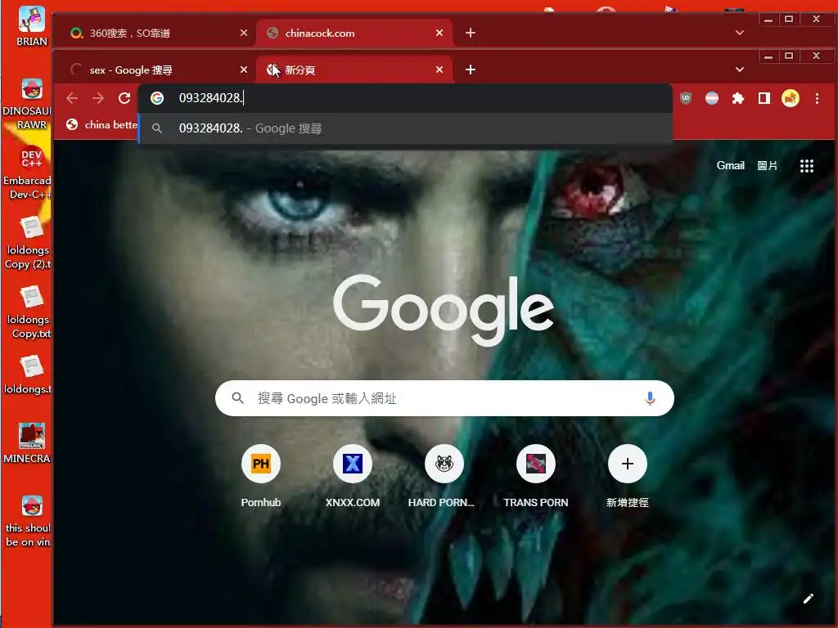Screen dimensions: 838x628
Task: Close the 360搜索 tab in back window
Action: 244,33
